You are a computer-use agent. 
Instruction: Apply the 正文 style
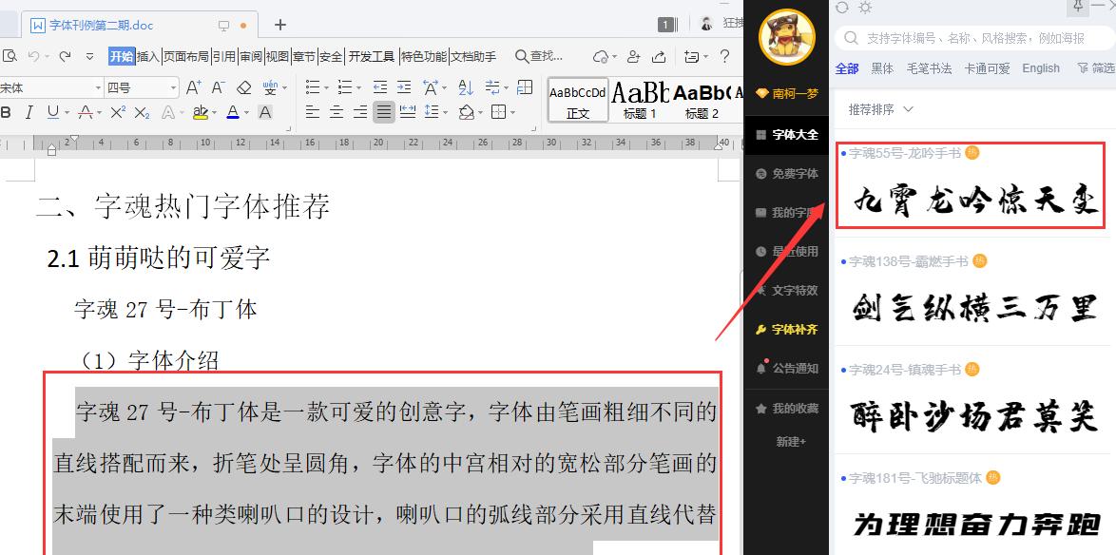point(578,100)
